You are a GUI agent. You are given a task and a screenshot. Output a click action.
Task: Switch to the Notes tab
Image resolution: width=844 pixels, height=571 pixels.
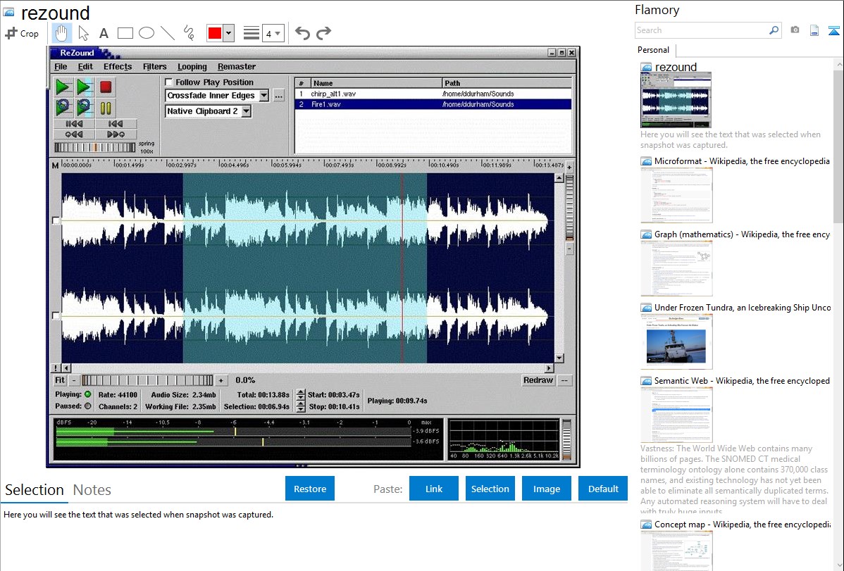(x=92, y=490)
